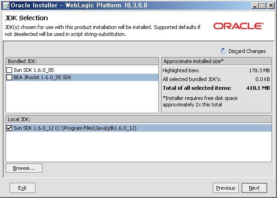Viewport: 277px width, 198px height.
Task: Uncheck the local Sun SDK 1.6.0_12 checkbox
Action: coord(9,128)
